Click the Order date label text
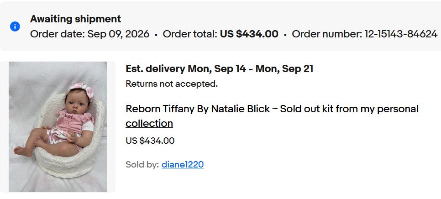 point(58,34)
